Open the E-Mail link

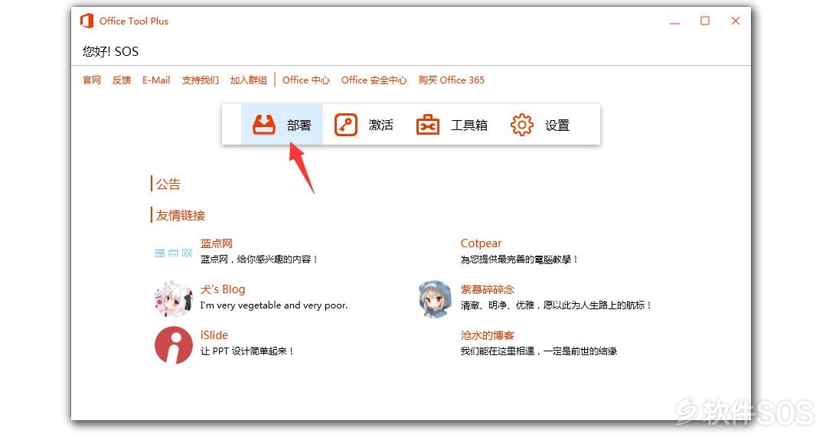click(x=156, y=80)
